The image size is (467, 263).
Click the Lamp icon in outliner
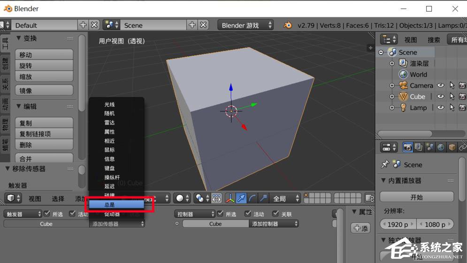point(403,108)
